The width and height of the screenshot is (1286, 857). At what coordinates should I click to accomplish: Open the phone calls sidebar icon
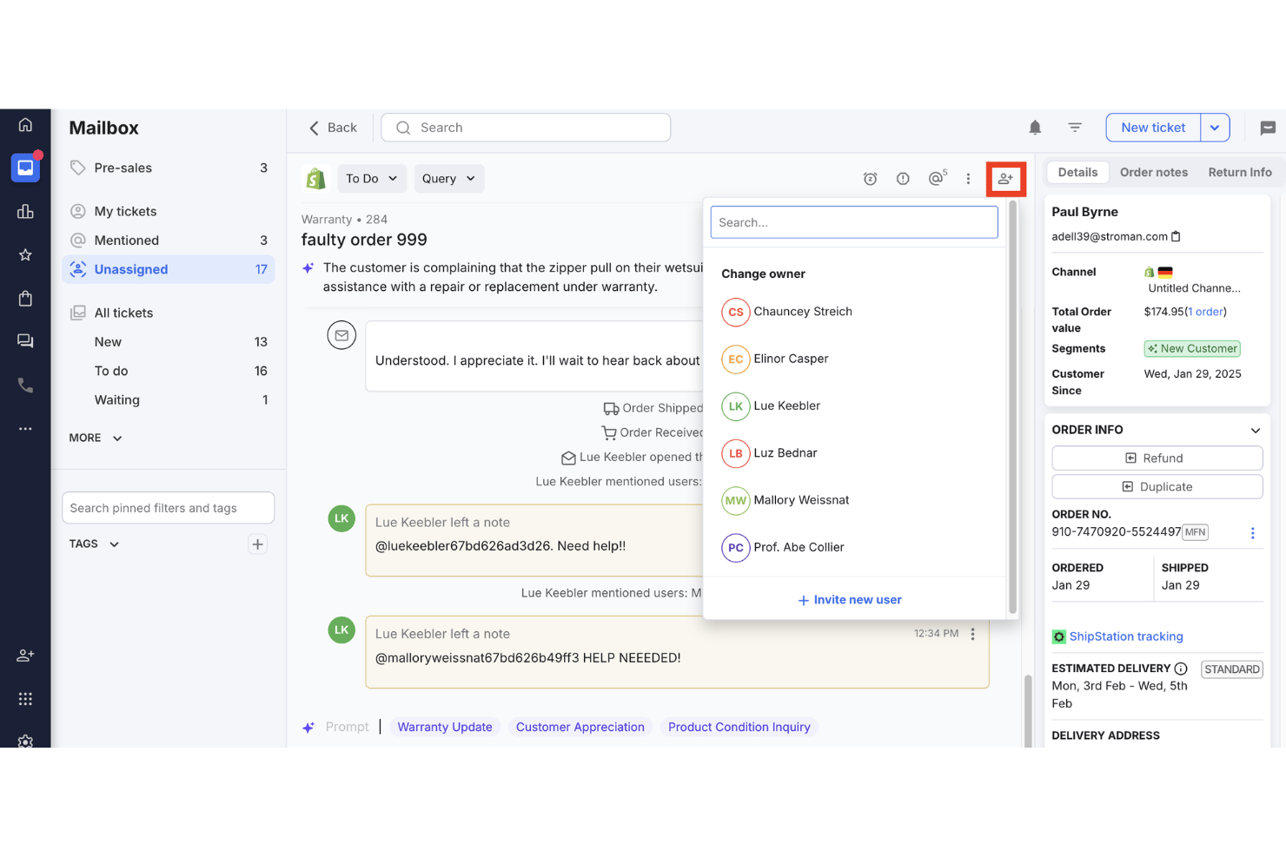click(25, 385)
